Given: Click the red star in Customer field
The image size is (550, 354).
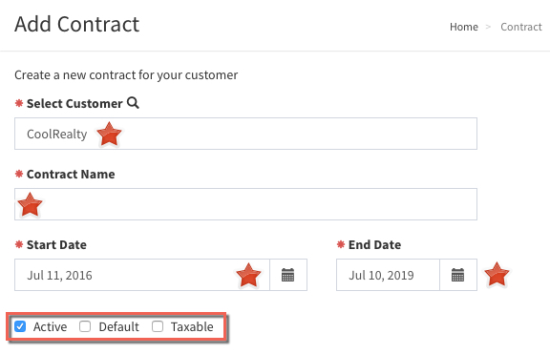Looking at the screenshot, I should [x=109, y=134].
